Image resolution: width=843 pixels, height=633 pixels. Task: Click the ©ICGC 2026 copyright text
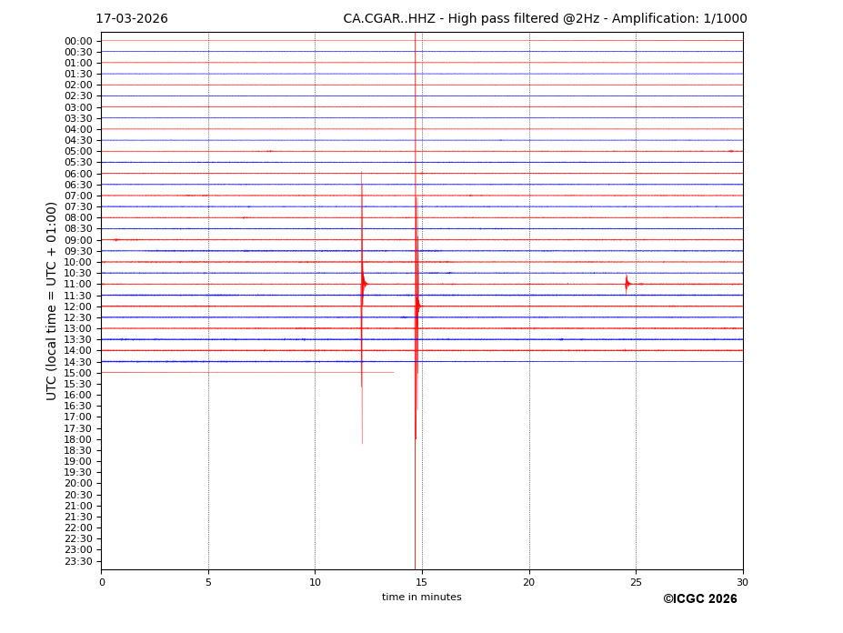pyautogui.click(x=699, y=599)
